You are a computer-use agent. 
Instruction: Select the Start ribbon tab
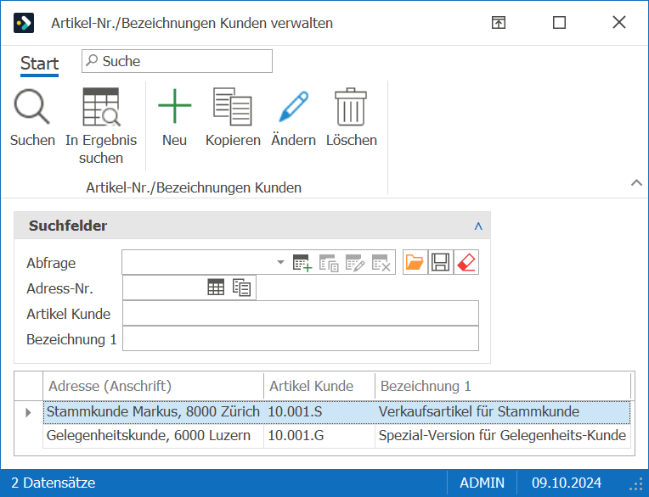coord(39,64)
